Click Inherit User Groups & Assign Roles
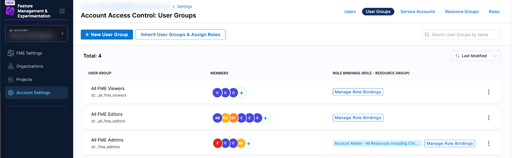The width and height of the screenshot is (515, 158). (181, 35)
